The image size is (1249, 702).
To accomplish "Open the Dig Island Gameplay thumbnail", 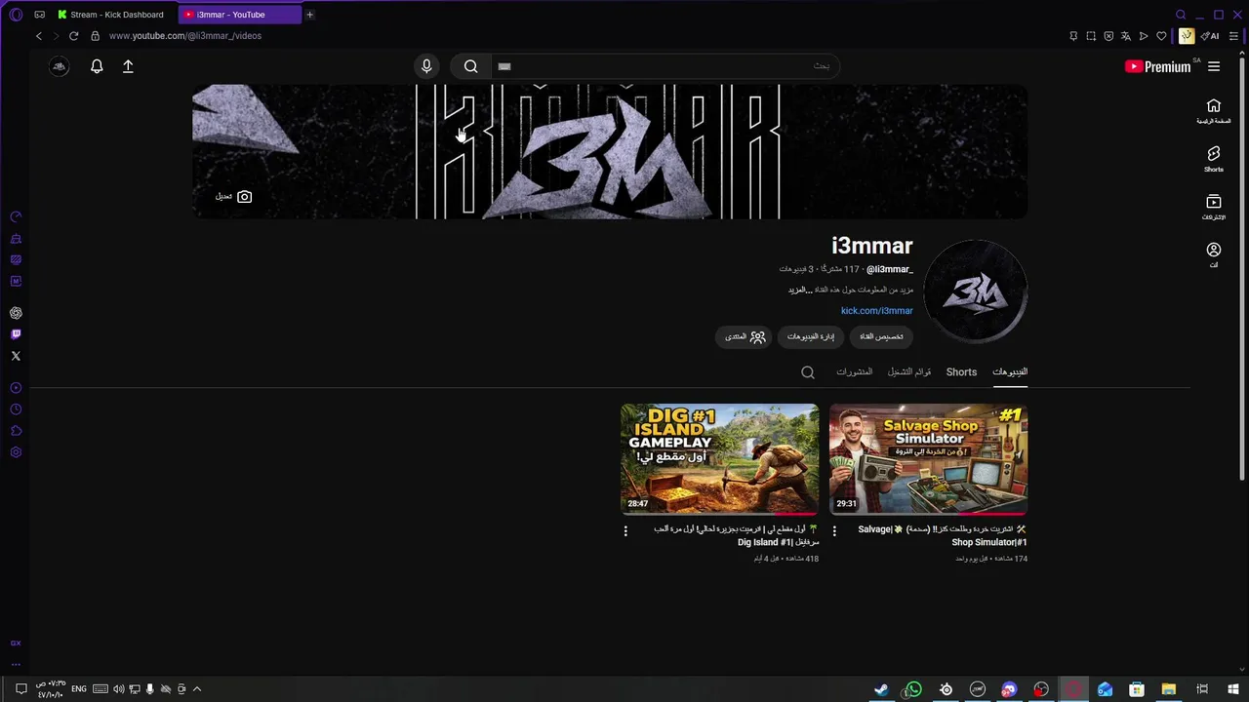I will [x=720, y=459].
